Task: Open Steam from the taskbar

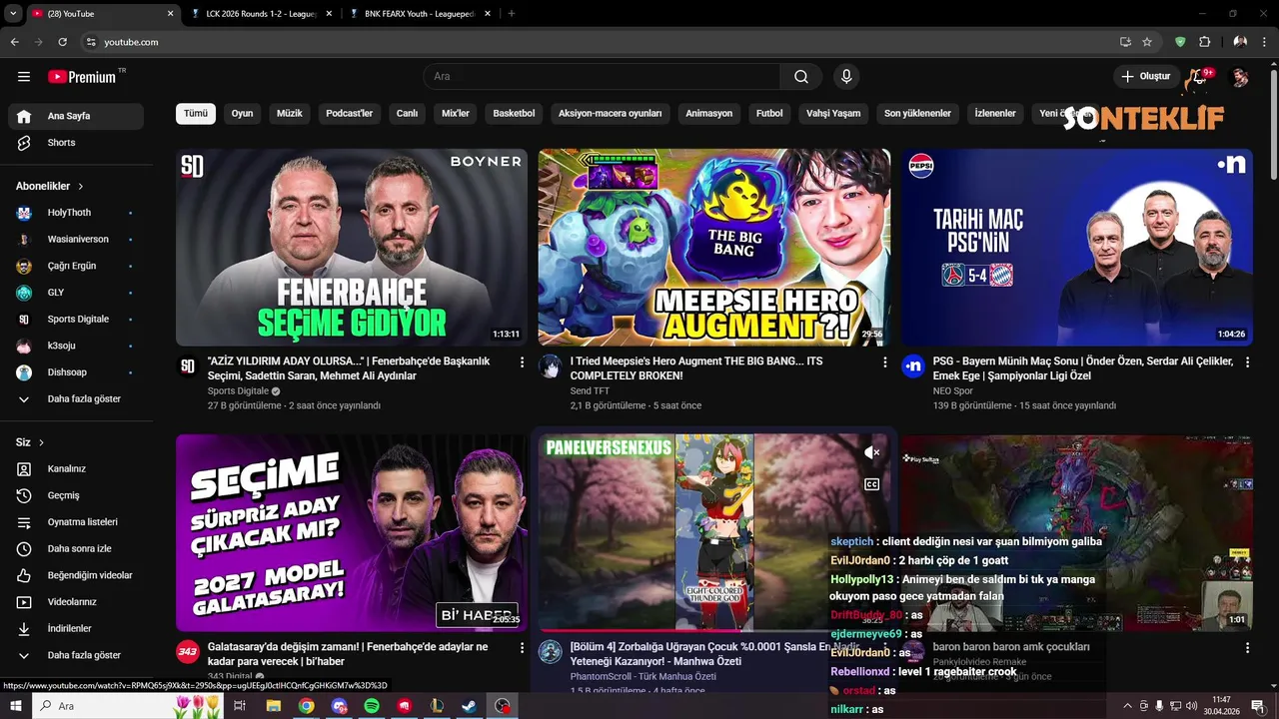Action: (x=469, y=706)
